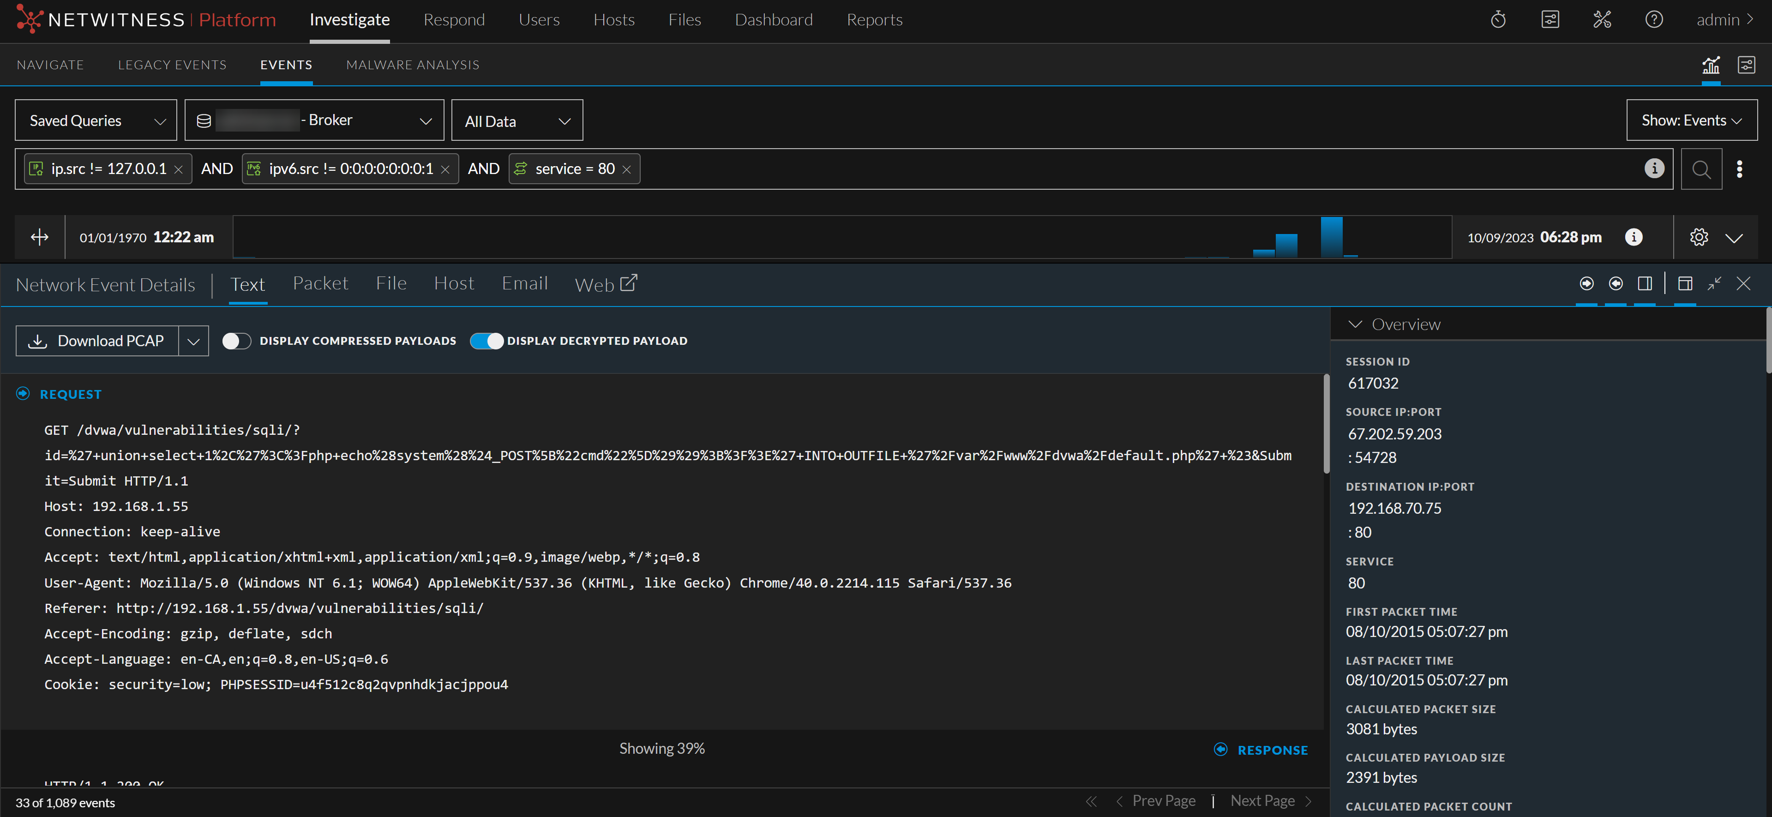1772x817 pixels.
Task: Collapse the Overview section
Action: [1354, 324]
